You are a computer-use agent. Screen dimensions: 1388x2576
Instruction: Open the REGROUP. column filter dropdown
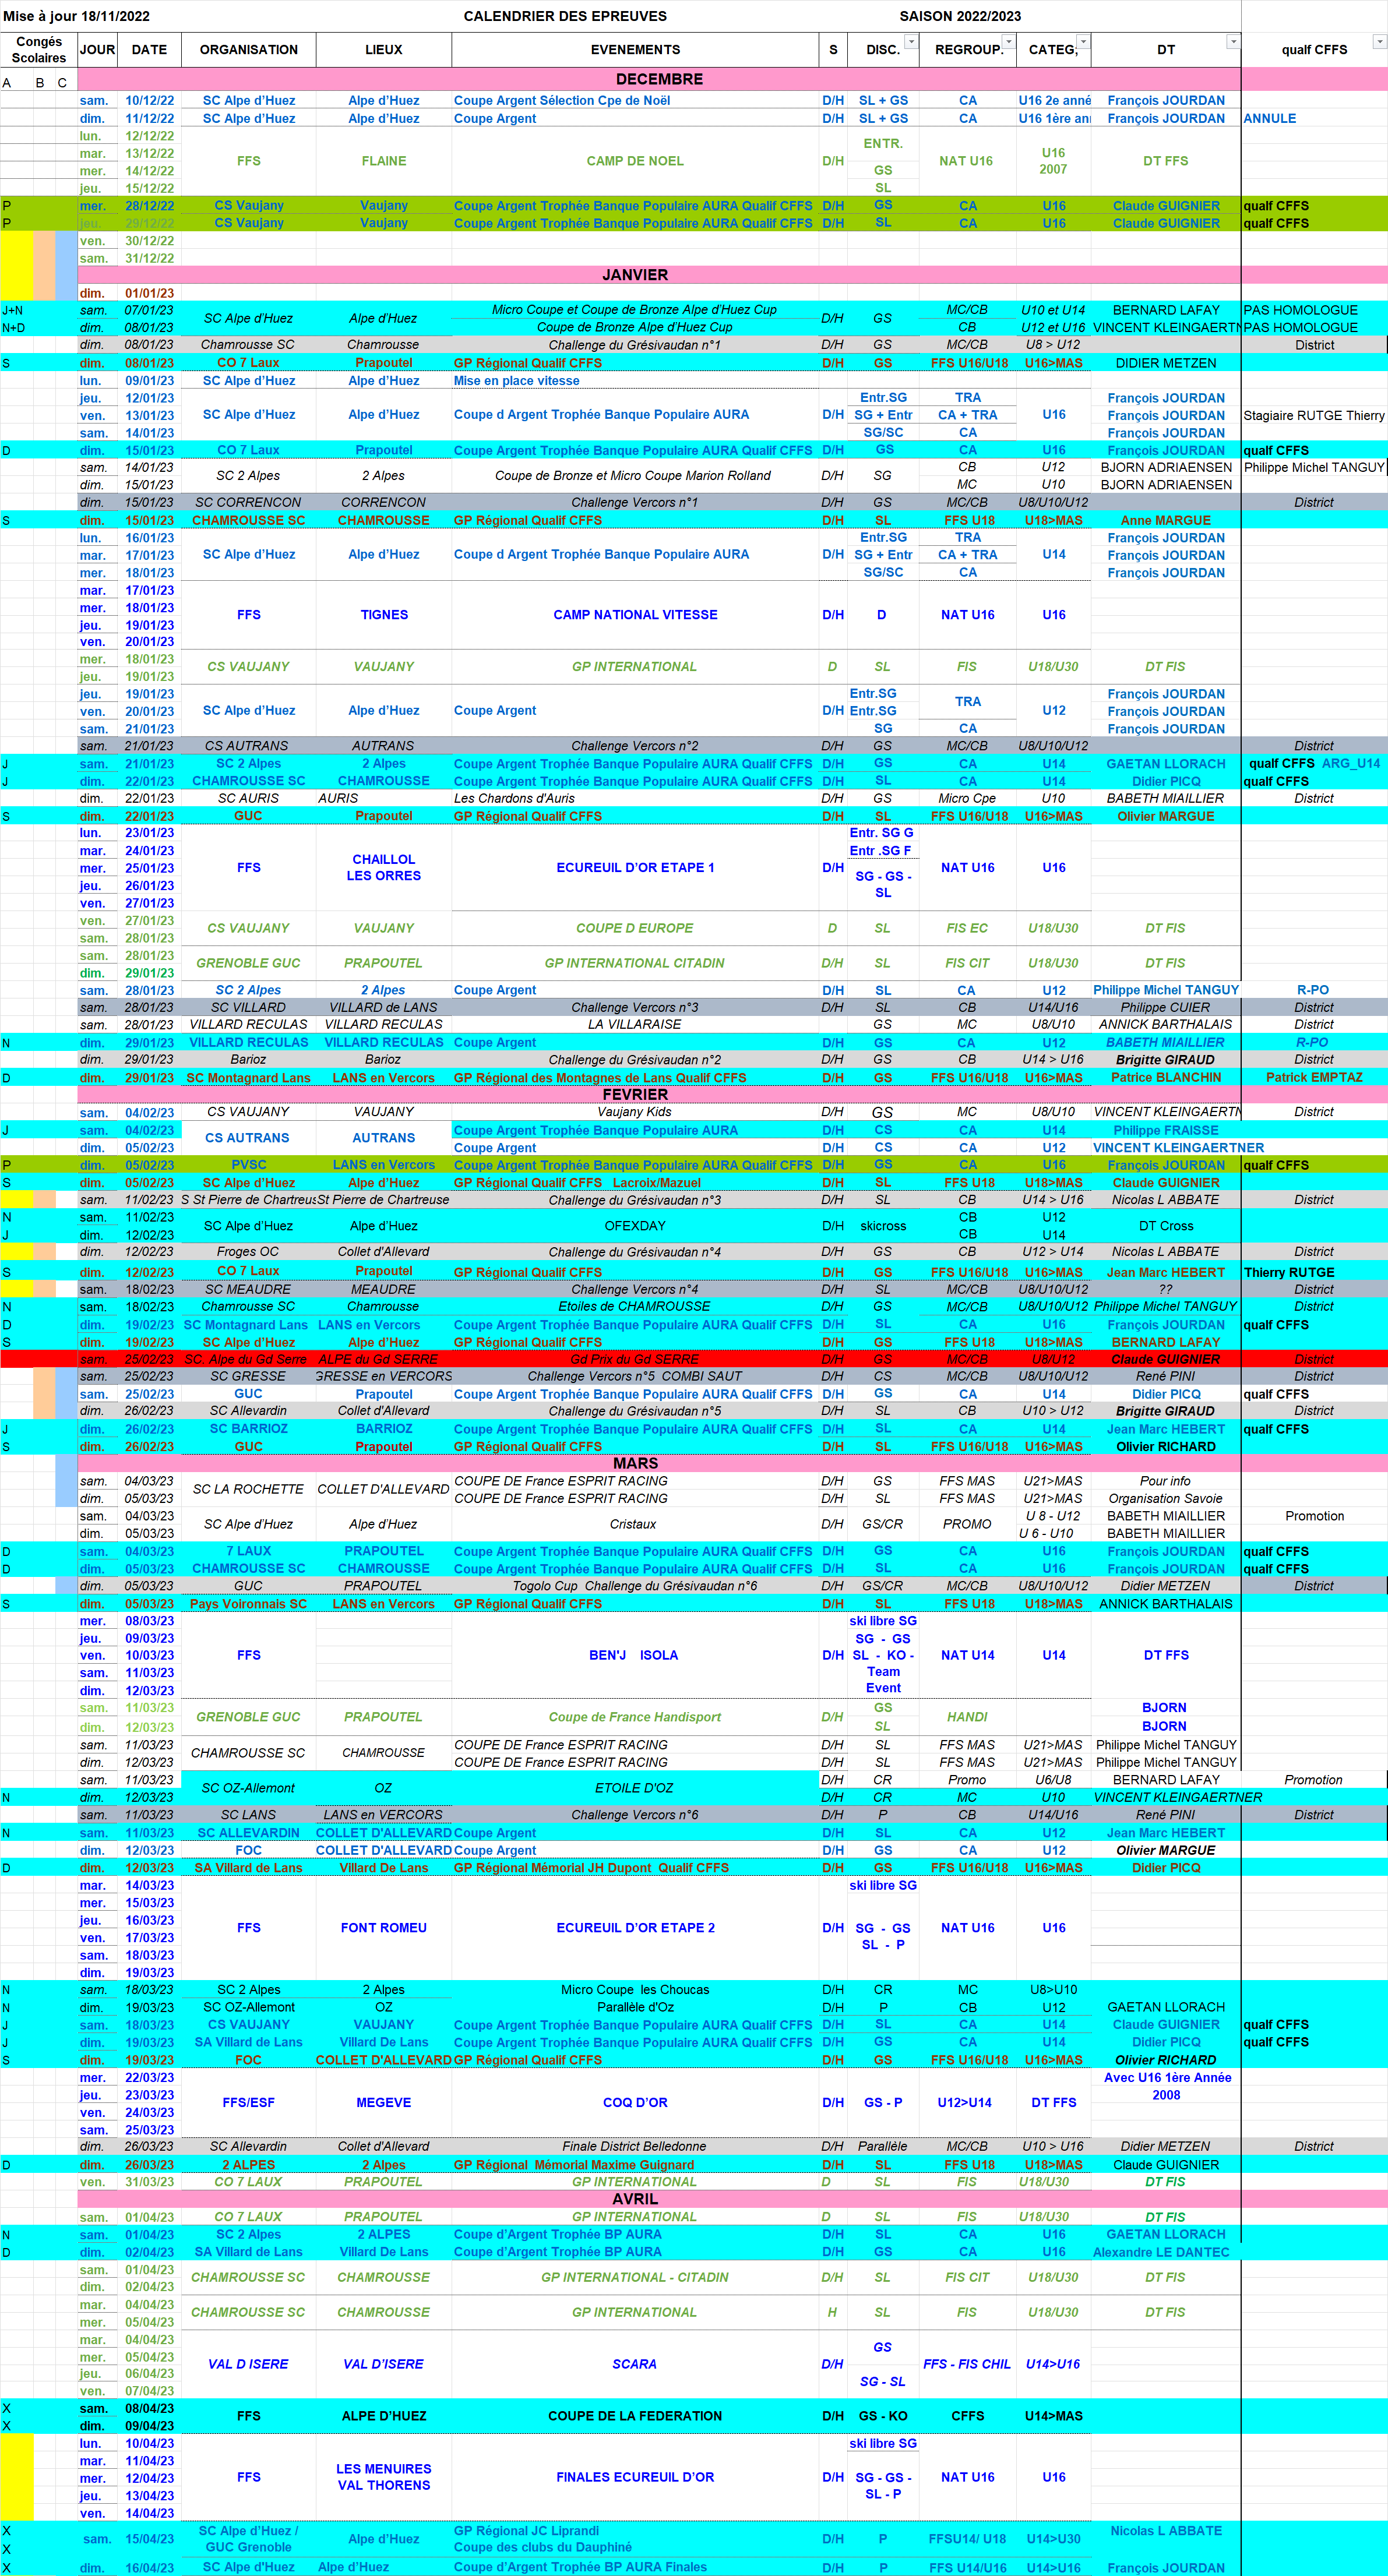[1008, 42]
